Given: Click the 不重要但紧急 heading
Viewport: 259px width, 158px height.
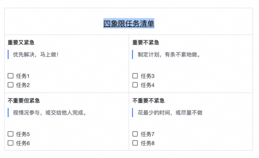Looking at the screenshot, I should pyautogui.click(x=24, y=100).
